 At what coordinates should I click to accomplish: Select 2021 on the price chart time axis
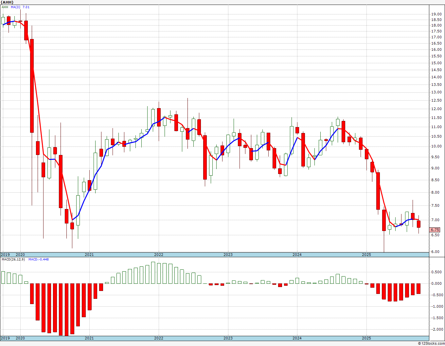tap(89, 255)
